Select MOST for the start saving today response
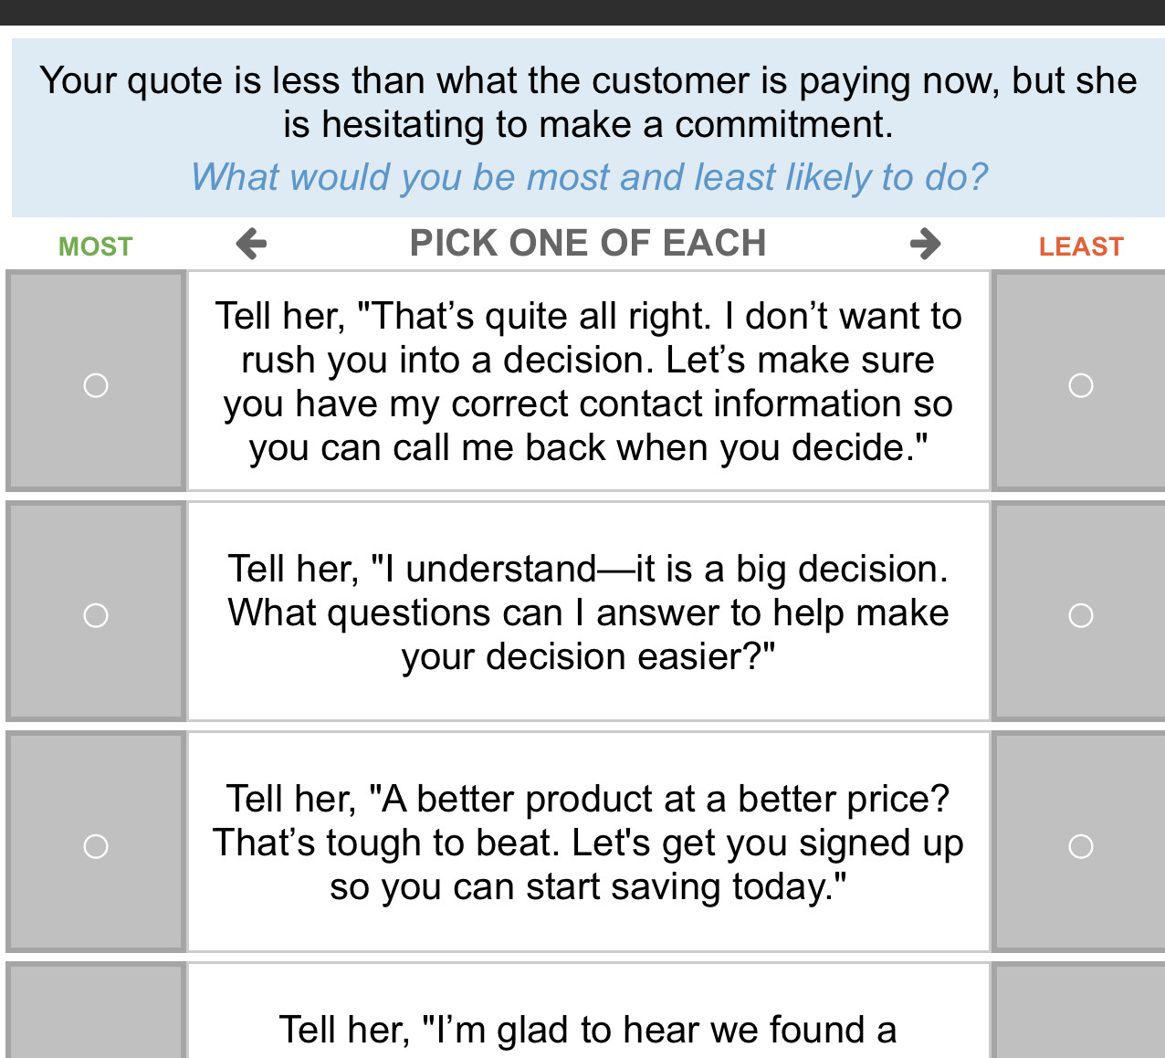Viewport: 1165px width, 1058px height. coord(95,847)
